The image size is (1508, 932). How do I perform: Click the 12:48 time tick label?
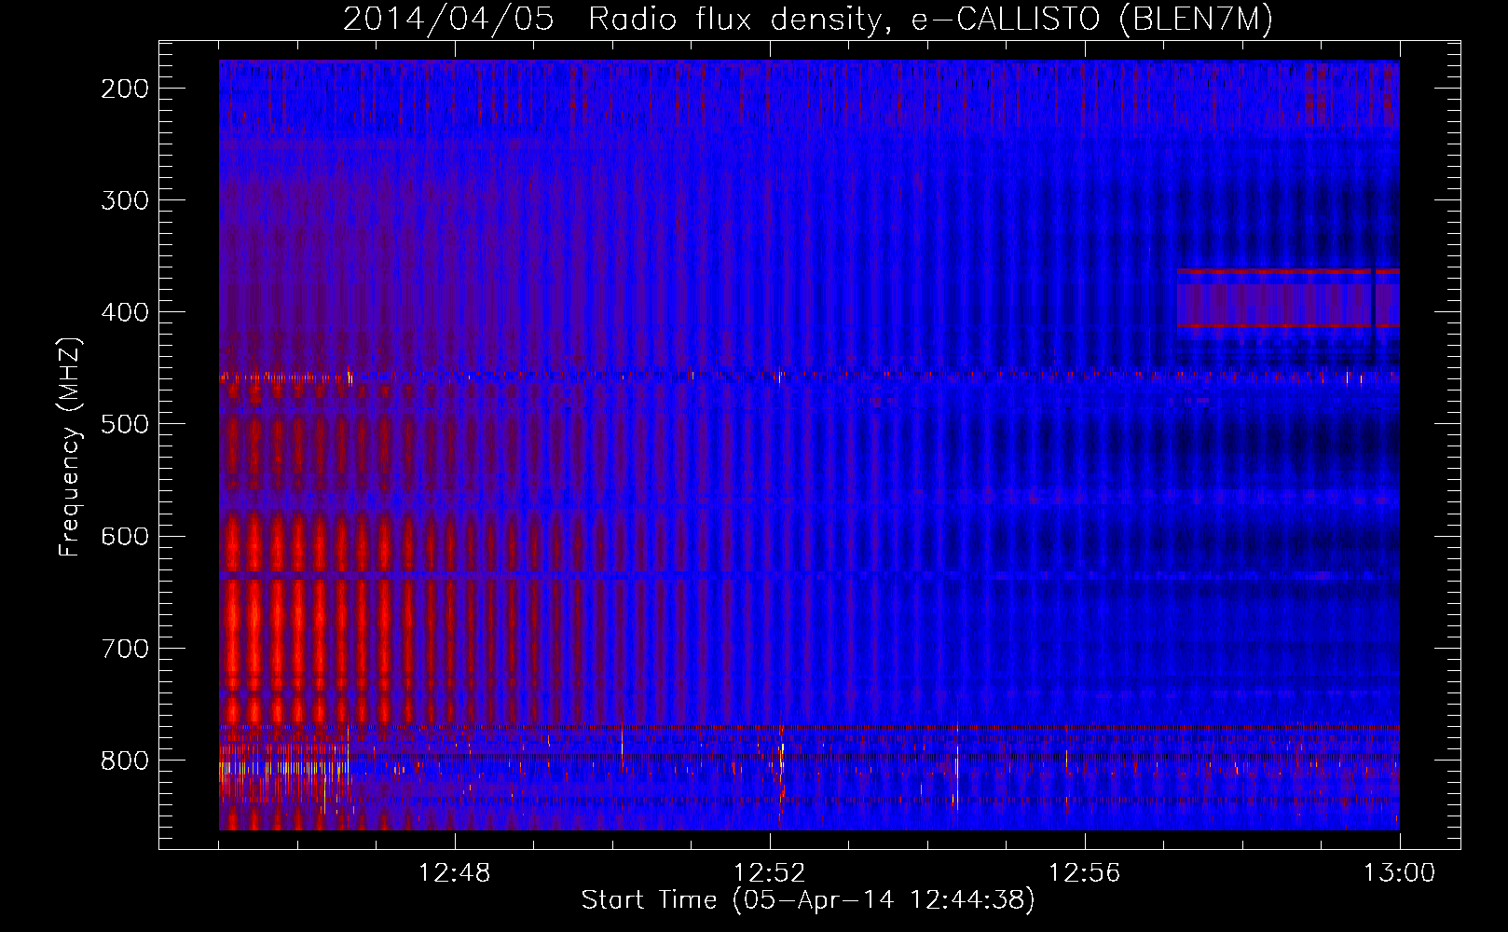tap(455, 873)
